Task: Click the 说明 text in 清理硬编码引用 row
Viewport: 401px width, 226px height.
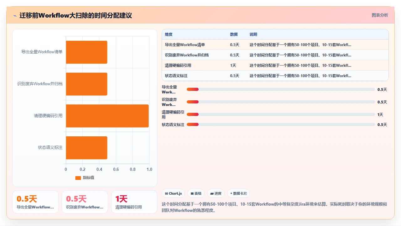Action: [x=300, y=66]
